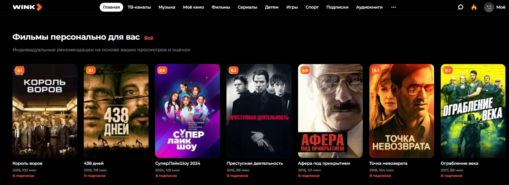Image resolution: width=509 pixels, height=185 pixels.
Task: Click the flame trending icon
Action: click(x=474, y=7)
